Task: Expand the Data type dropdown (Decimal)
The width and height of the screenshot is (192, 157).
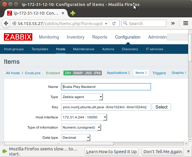Action: click(76, 138)
